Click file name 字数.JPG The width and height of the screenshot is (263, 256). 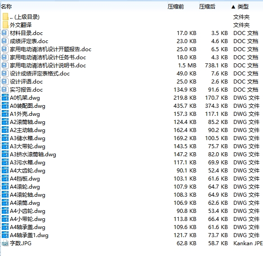[x=21, y=243]
